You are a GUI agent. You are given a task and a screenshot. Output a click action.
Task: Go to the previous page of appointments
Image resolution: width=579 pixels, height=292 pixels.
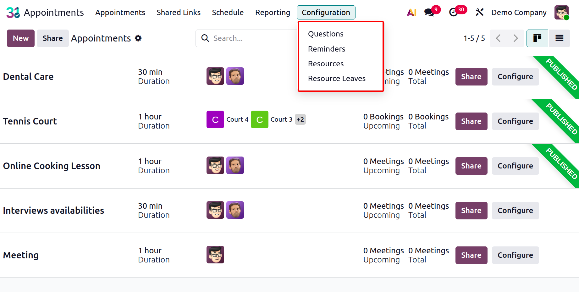(498, 38)
